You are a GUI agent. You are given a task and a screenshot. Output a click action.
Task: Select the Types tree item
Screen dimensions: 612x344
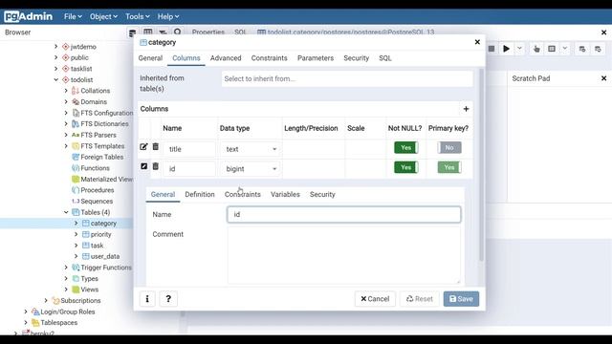click(89, 278)
